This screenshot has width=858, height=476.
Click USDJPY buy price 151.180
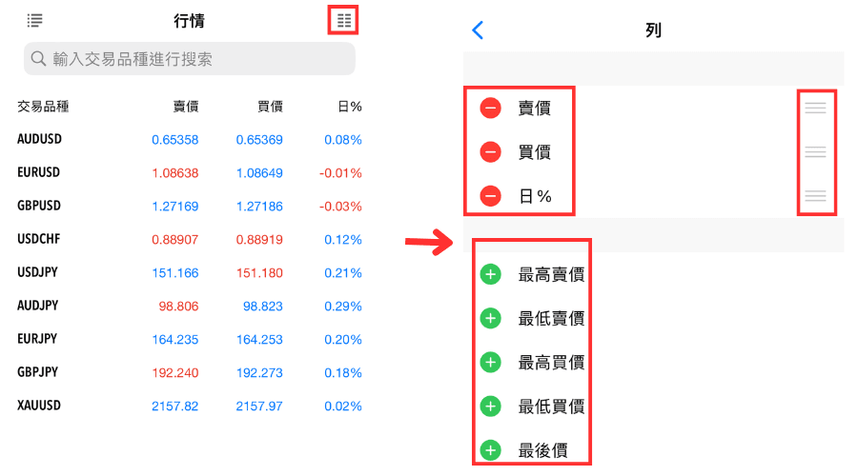(x=259, y=273)
